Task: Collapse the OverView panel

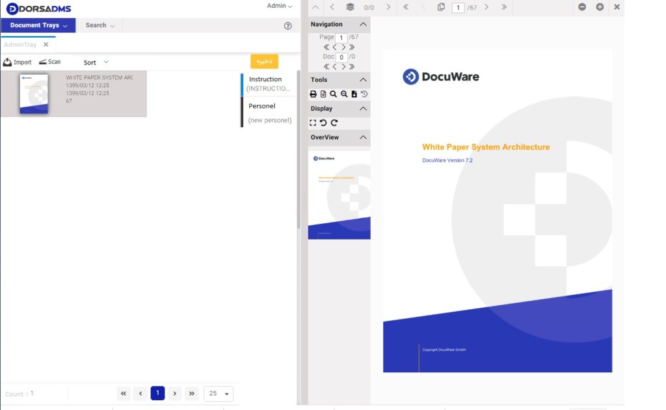Action: [x=363, y=138]
